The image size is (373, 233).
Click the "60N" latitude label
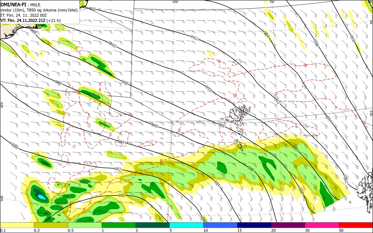click(x=1, y=198)
